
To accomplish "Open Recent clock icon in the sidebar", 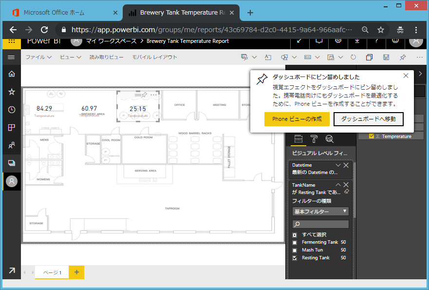I will pyautogui.click(x=12, y=110).
